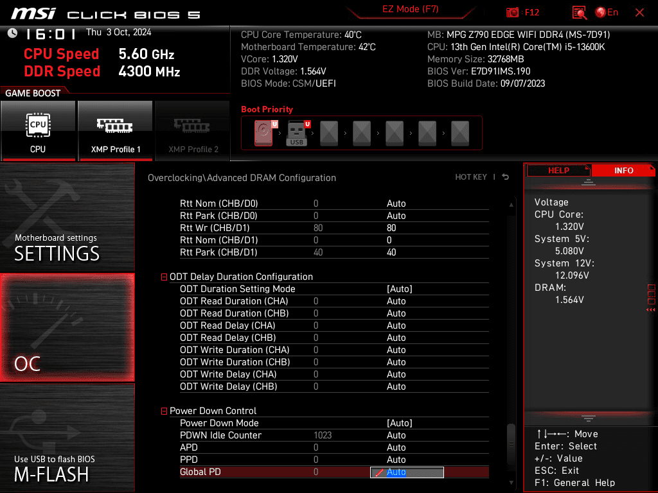The height and width of the screenshot is (493, 658).
Task: Click the help panel top resize handle
Action: [x=589, y=182]
